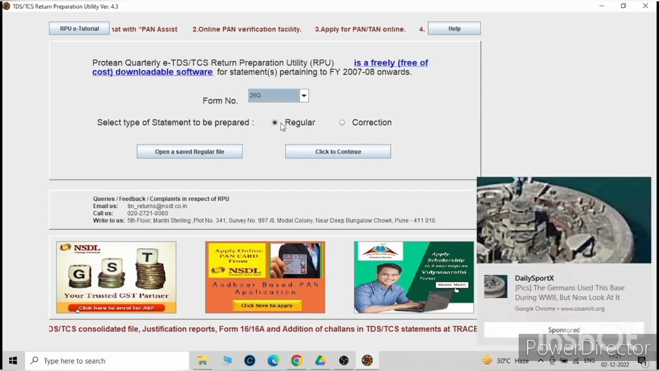
Task: Open the OBS Studio taskbar icon
Action: point(344,361)
